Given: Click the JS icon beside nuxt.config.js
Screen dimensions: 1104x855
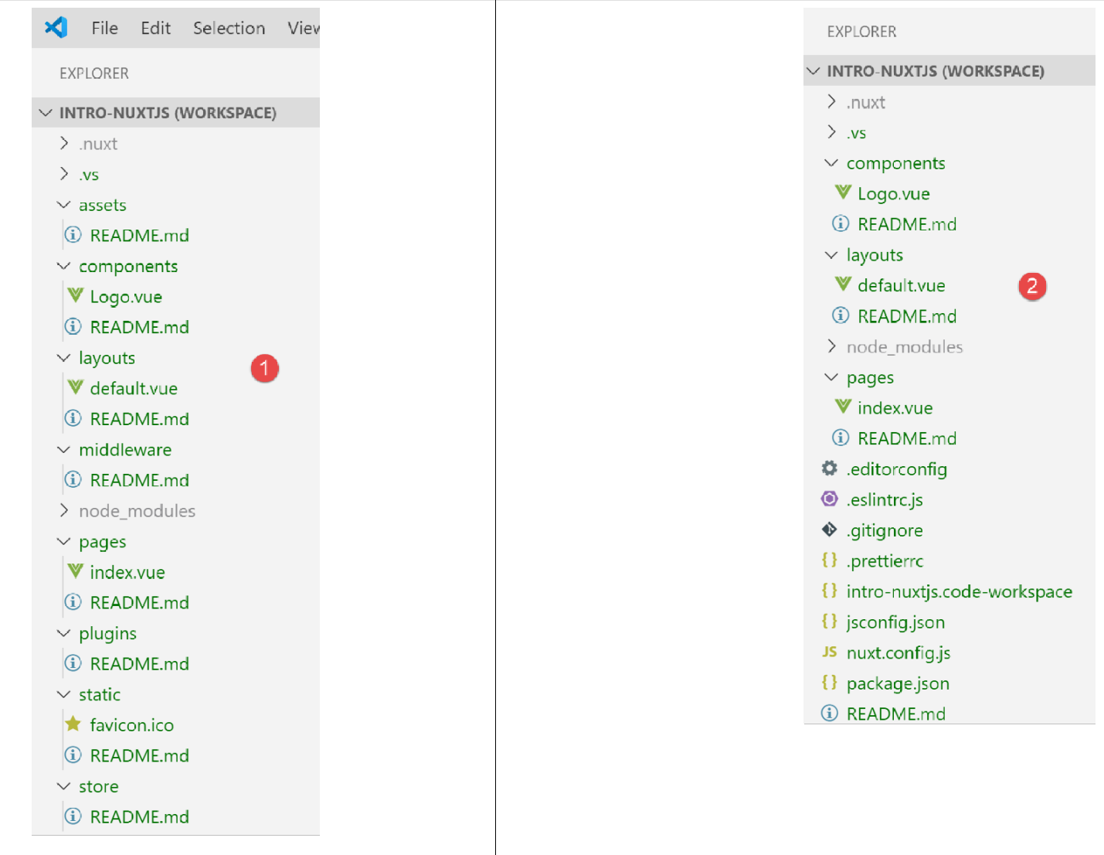Looking at the screenshot, I should point(829,652).
